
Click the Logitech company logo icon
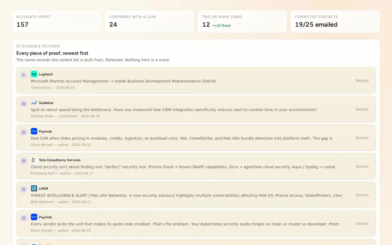pos(34,74)
